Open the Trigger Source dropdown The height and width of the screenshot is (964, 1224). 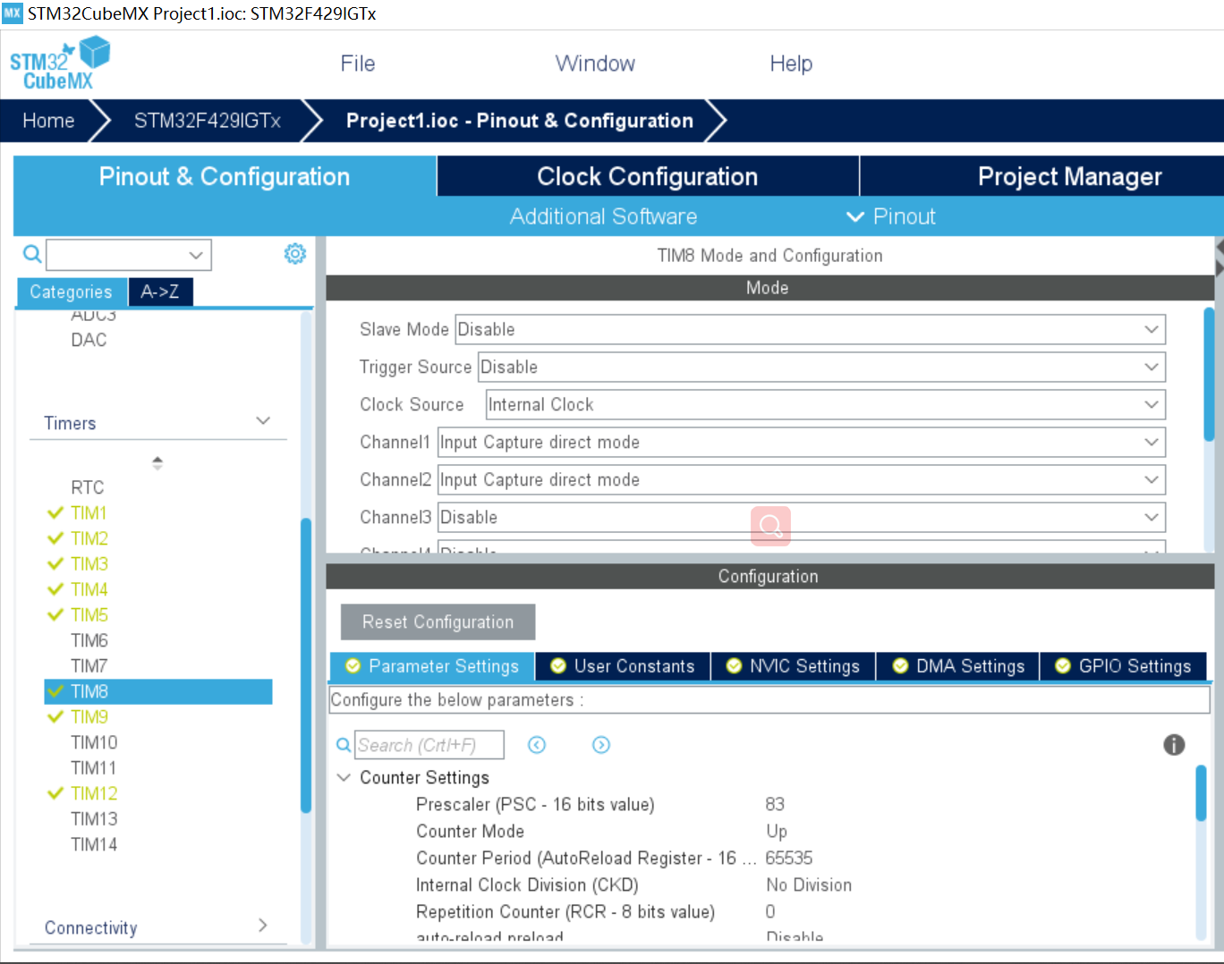[x=821, y=367]
